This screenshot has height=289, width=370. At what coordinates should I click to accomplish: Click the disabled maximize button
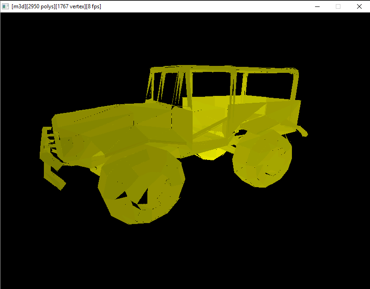coord(338,6)
